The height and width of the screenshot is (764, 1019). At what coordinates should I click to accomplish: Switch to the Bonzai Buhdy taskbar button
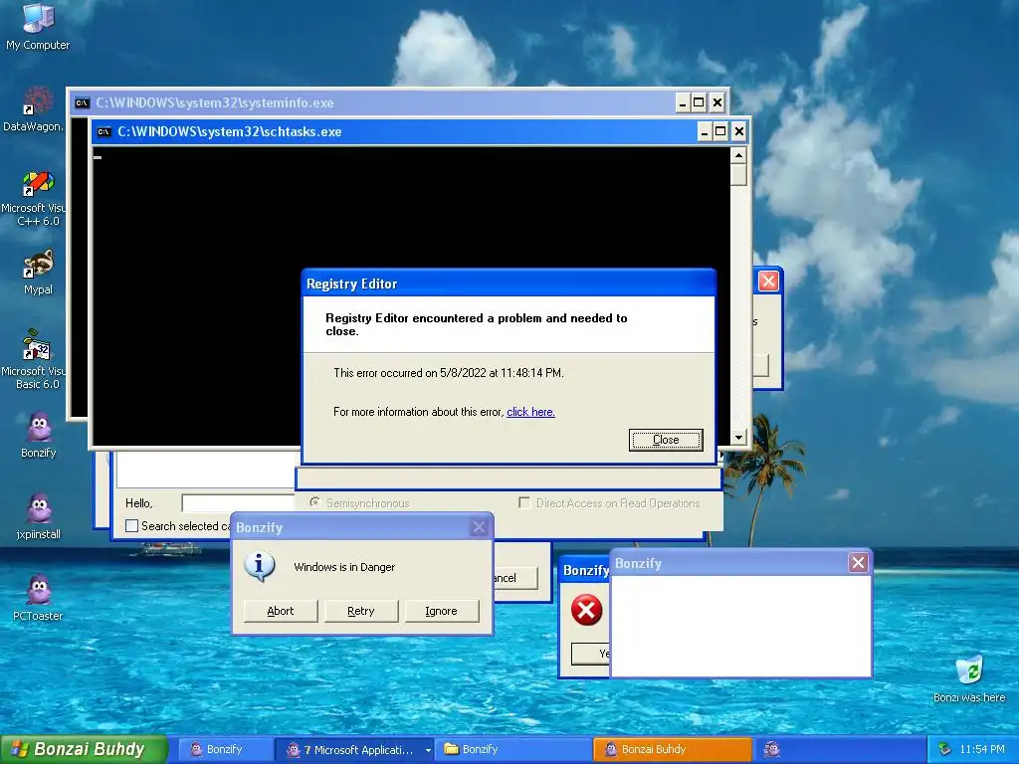coord(673,749)
